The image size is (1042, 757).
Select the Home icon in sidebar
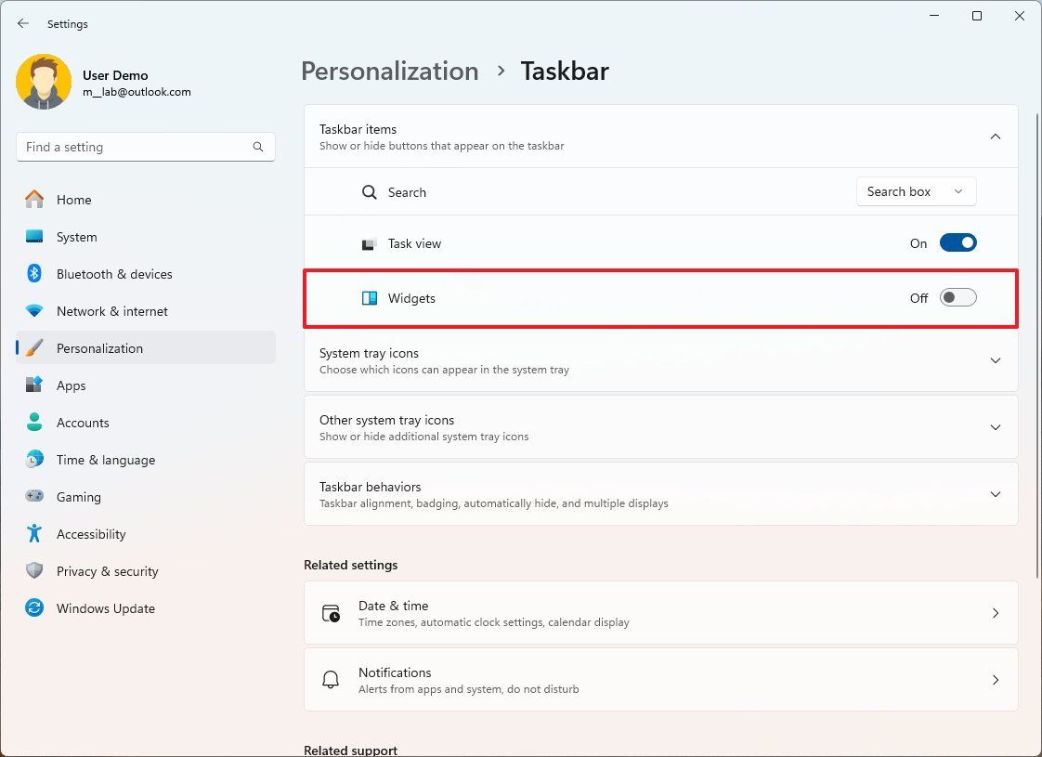[x=34, y=200]
